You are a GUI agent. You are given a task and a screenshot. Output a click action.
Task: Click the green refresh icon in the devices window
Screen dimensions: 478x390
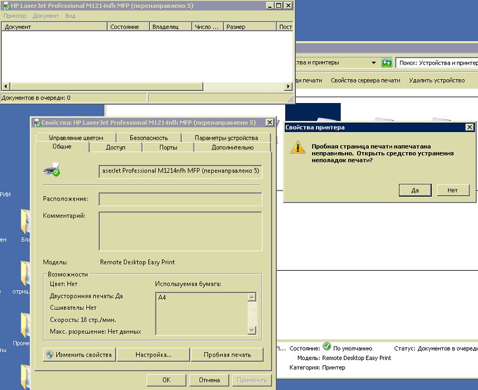(x=387, y=63)
